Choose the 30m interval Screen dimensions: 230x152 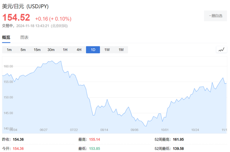[x=51, y=50]
